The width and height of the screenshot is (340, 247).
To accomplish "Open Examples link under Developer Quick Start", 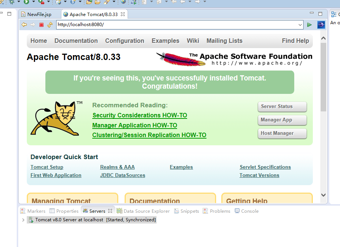I will point(181,167).
